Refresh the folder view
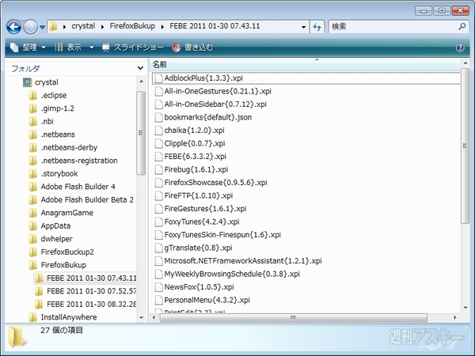The width and height of the screenshot is (475, 356). click(317, 27)
